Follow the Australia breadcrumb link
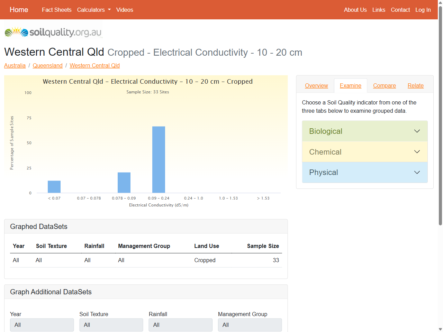The width and height of the screenshot is (443, 332). (15, 66)
